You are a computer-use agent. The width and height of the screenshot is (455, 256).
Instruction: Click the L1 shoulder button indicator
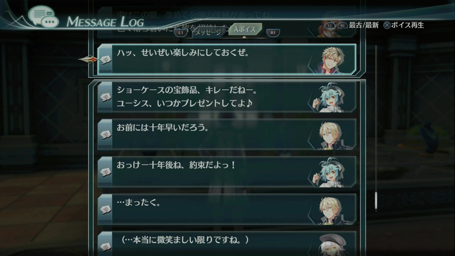[181, 33]
